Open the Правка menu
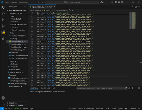The image size is (142, 110). tap(14, 2)
